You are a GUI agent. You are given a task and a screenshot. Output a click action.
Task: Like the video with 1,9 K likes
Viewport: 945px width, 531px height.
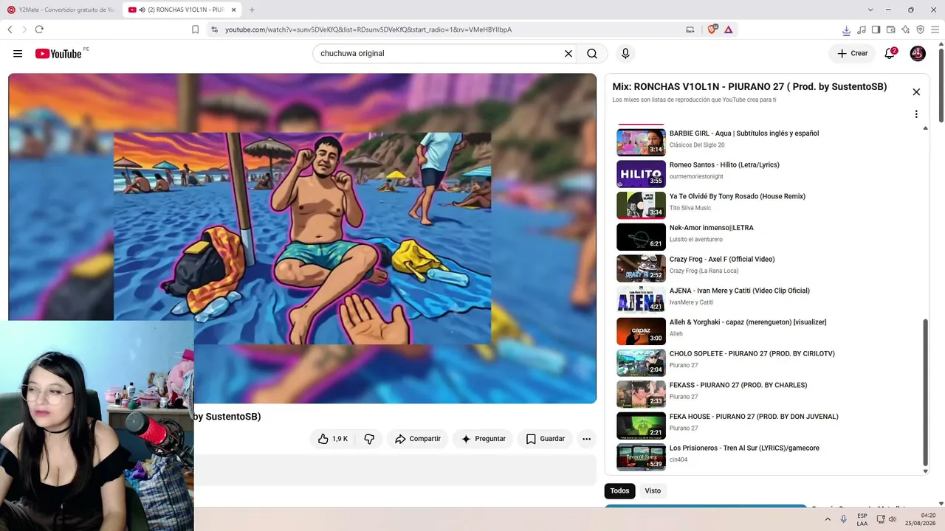pos(332,439)
